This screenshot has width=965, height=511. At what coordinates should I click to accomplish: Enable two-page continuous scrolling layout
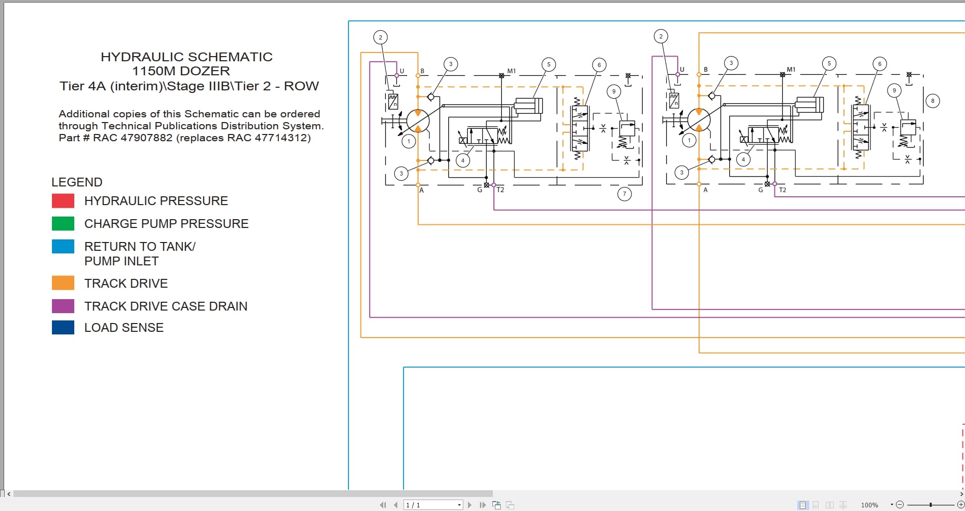pos(843,504)
